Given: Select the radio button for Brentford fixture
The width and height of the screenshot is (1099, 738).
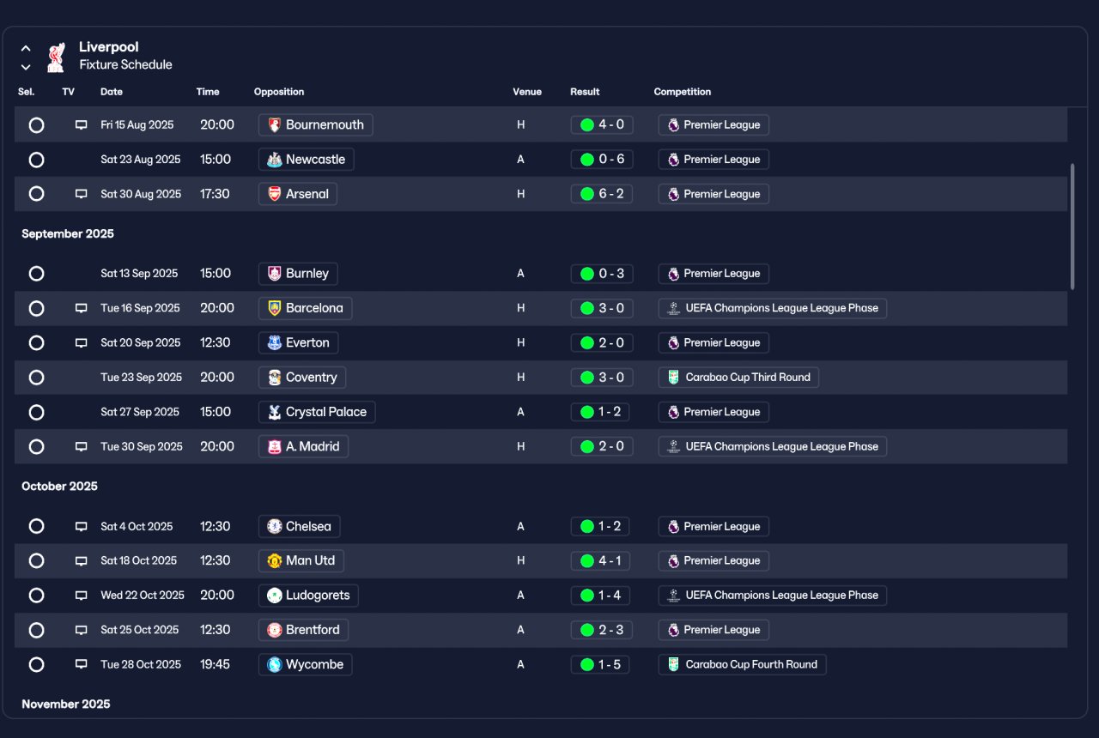Looking at the screenshot, I should point(36,630).
